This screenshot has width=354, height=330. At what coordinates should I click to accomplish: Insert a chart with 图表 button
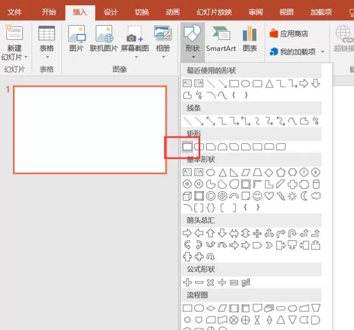pyautogui.click(x=250, y=38)
